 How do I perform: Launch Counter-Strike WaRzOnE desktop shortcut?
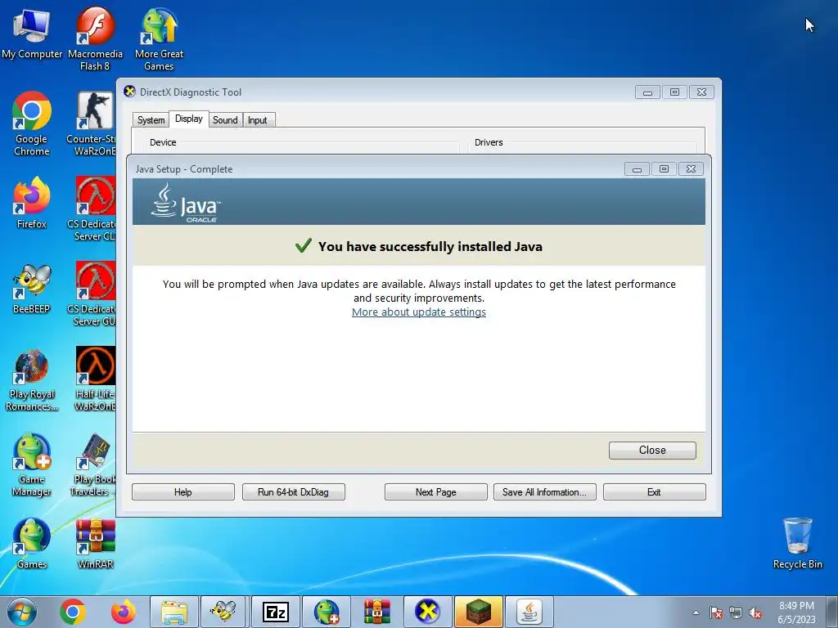point(91,123)
